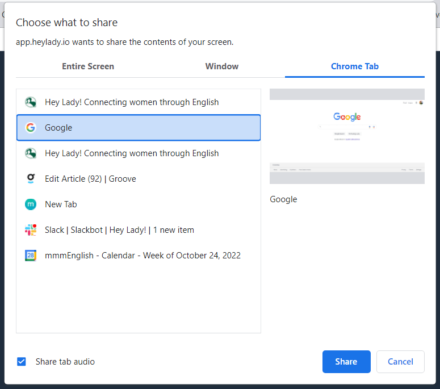Select the Chrome Tab tab
440x389 pixels.
(x=355, y=66)
